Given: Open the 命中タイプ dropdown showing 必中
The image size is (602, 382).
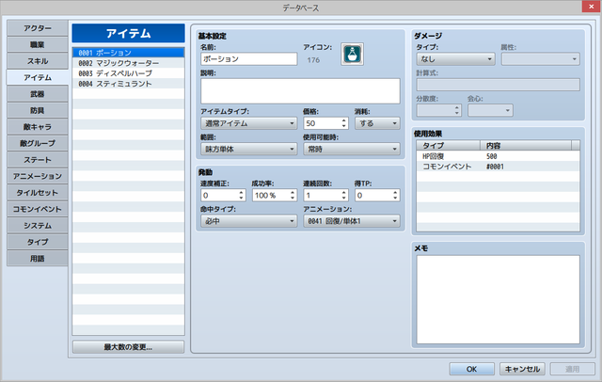Looking at the screenshot, I should [x=248, y=221].
